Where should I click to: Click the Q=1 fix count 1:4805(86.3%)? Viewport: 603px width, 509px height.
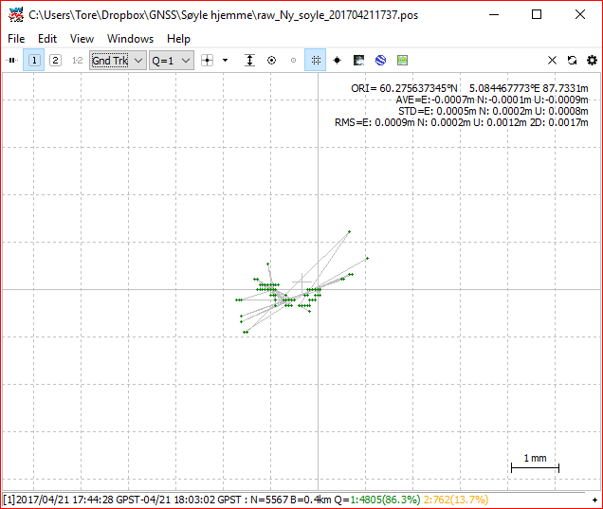[385, 500]
